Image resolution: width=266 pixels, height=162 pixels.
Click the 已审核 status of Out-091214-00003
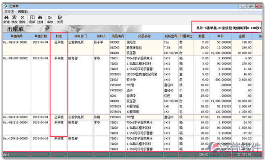[59, 117]
